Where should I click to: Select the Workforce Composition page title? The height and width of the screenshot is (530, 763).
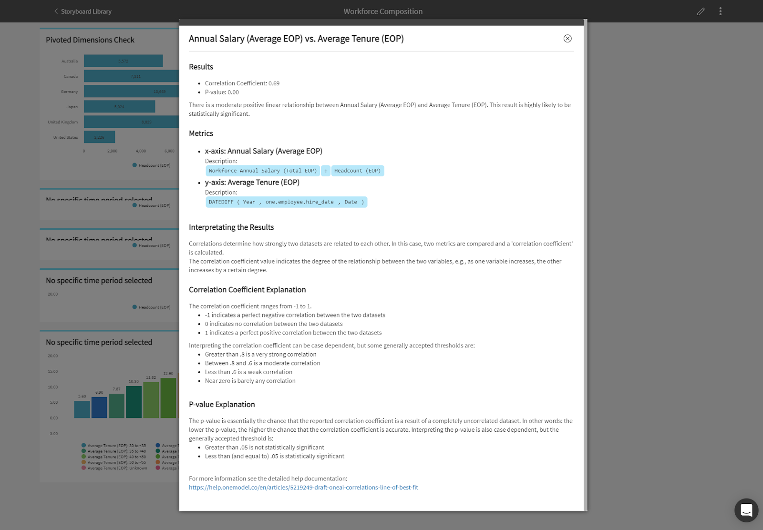tap(383, 11)
